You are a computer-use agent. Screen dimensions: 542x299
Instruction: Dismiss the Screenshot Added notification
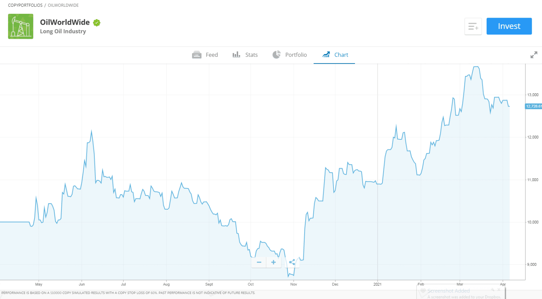[498, 289]
